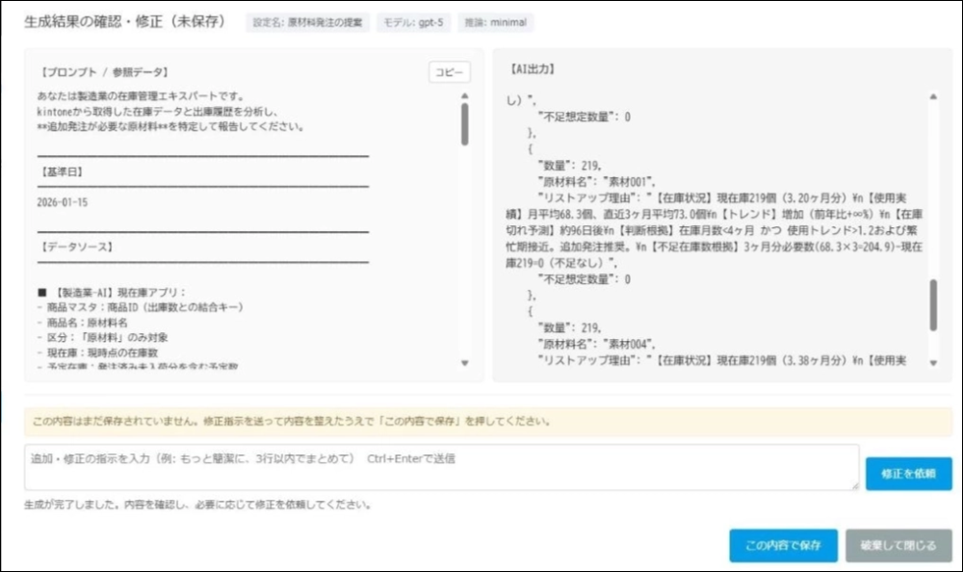Click the コピー button in prompt panel

[x=449, y=72]
